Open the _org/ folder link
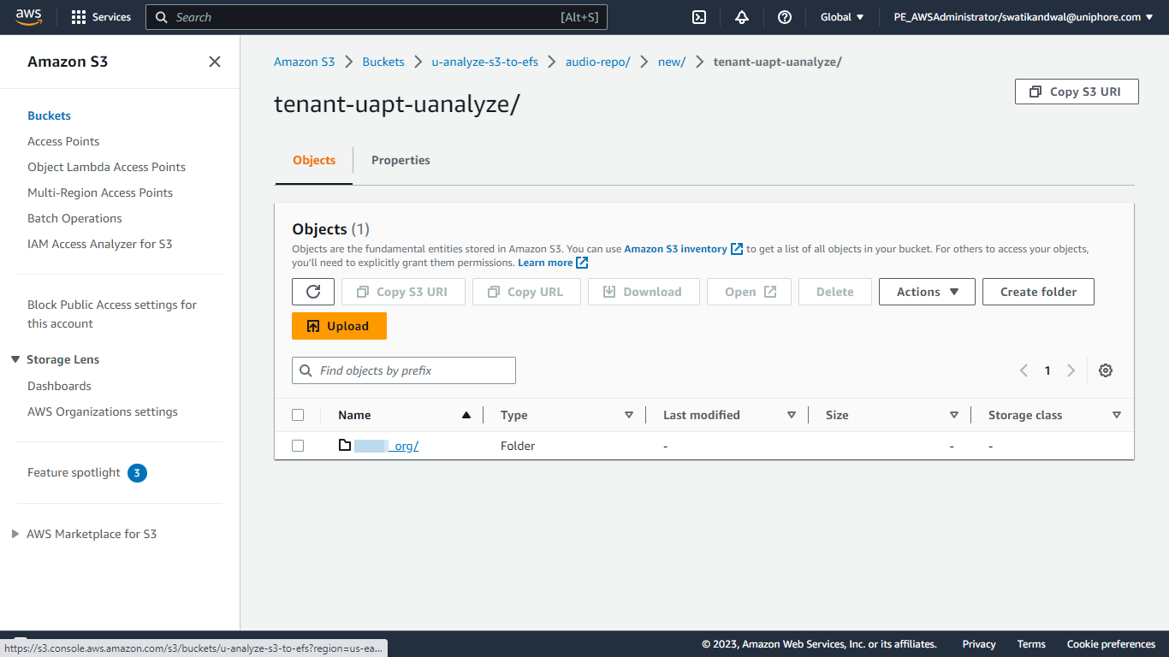Image resolution: width=1169 pixels, height=657 pixels. (x=386, y=446)
